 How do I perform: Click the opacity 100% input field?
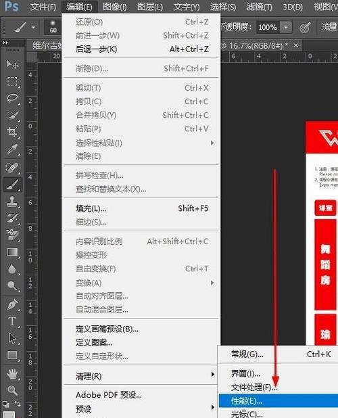tap(268, 27)
